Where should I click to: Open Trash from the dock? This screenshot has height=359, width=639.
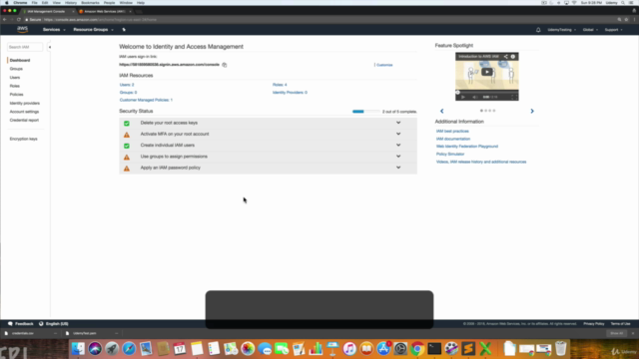click(x=561, y=349)
